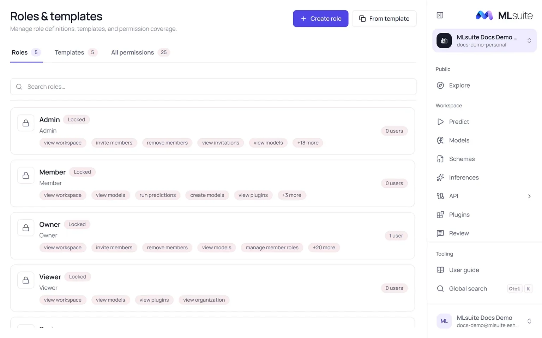Click the Viewer role lock icon

click(x=26, y=280)
